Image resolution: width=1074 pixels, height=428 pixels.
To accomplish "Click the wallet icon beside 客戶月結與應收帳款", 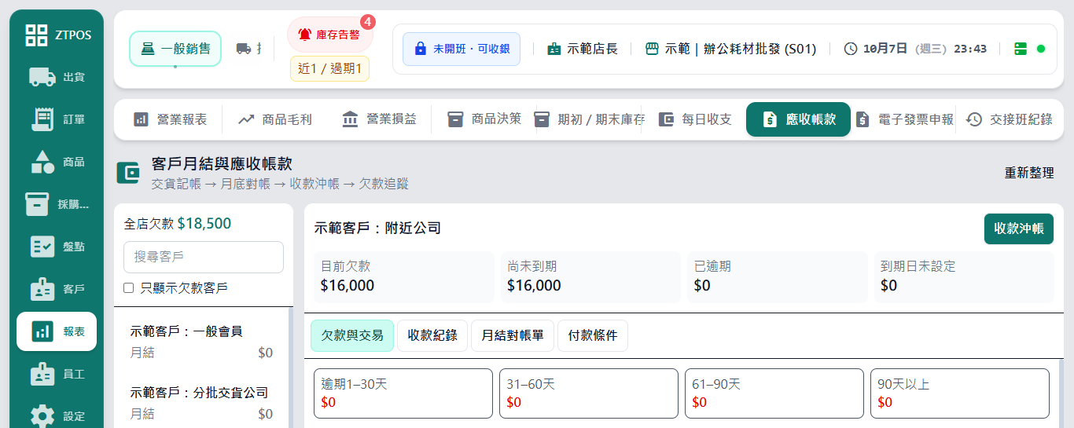I will (128, 173).
